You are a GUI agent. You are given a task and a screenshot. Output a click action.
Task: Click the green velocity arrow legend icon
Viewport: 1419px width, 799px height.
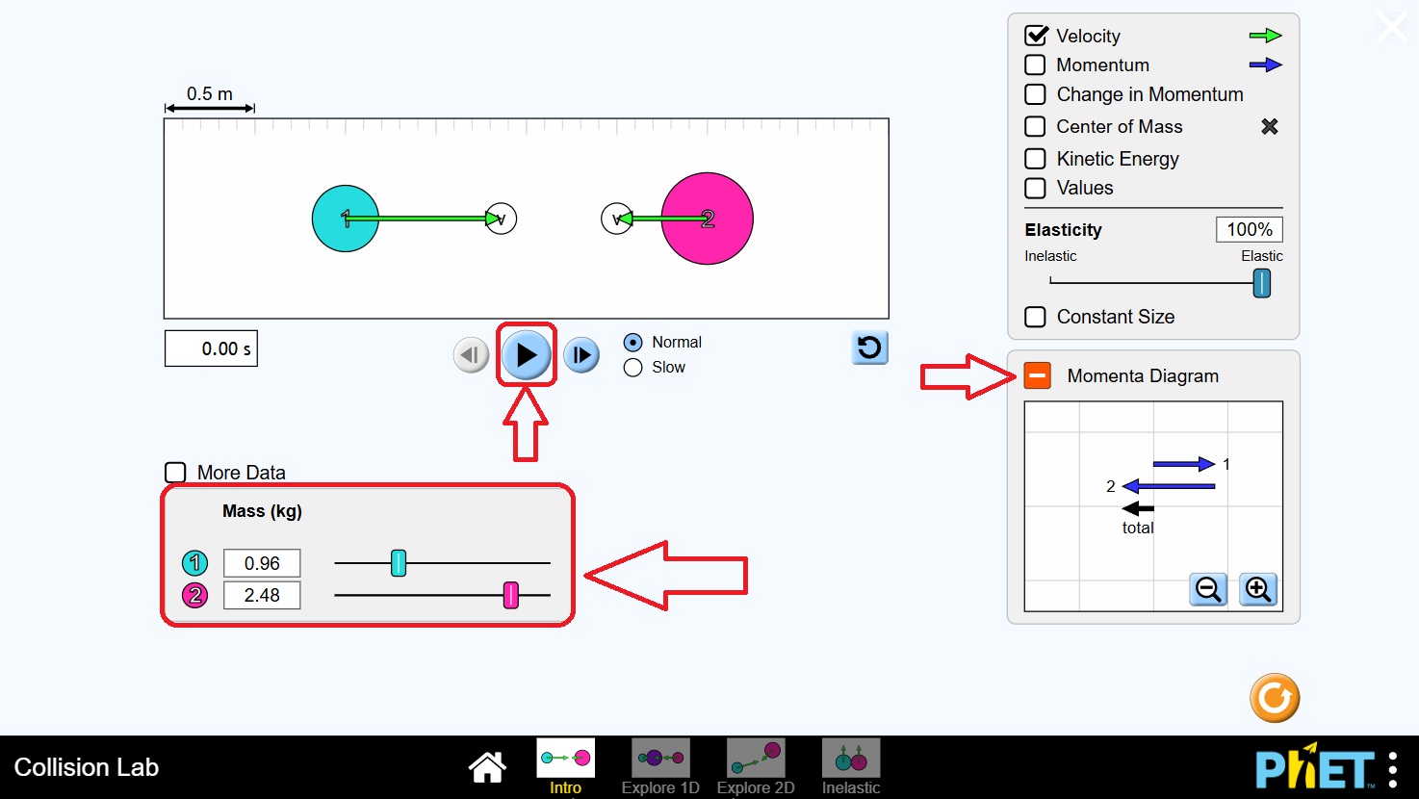[x=1265, y=36]
